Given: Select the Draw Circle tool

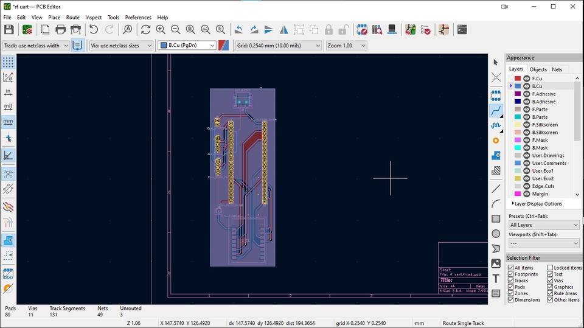Looking at the screenshot, I should pos(496,234).
